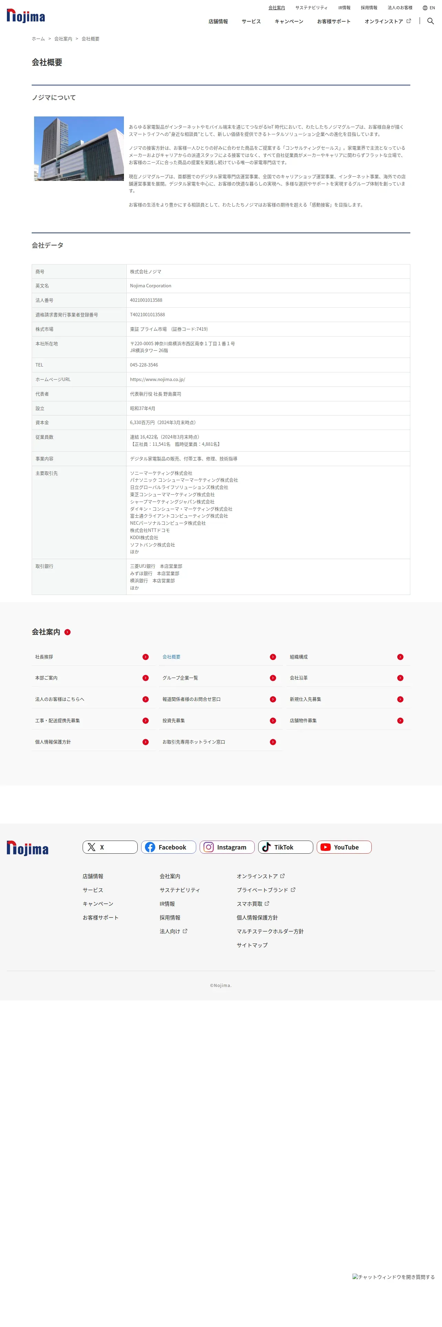
Task: Click red arrow on 店舗物件募集 row
Action: (400, 721)
